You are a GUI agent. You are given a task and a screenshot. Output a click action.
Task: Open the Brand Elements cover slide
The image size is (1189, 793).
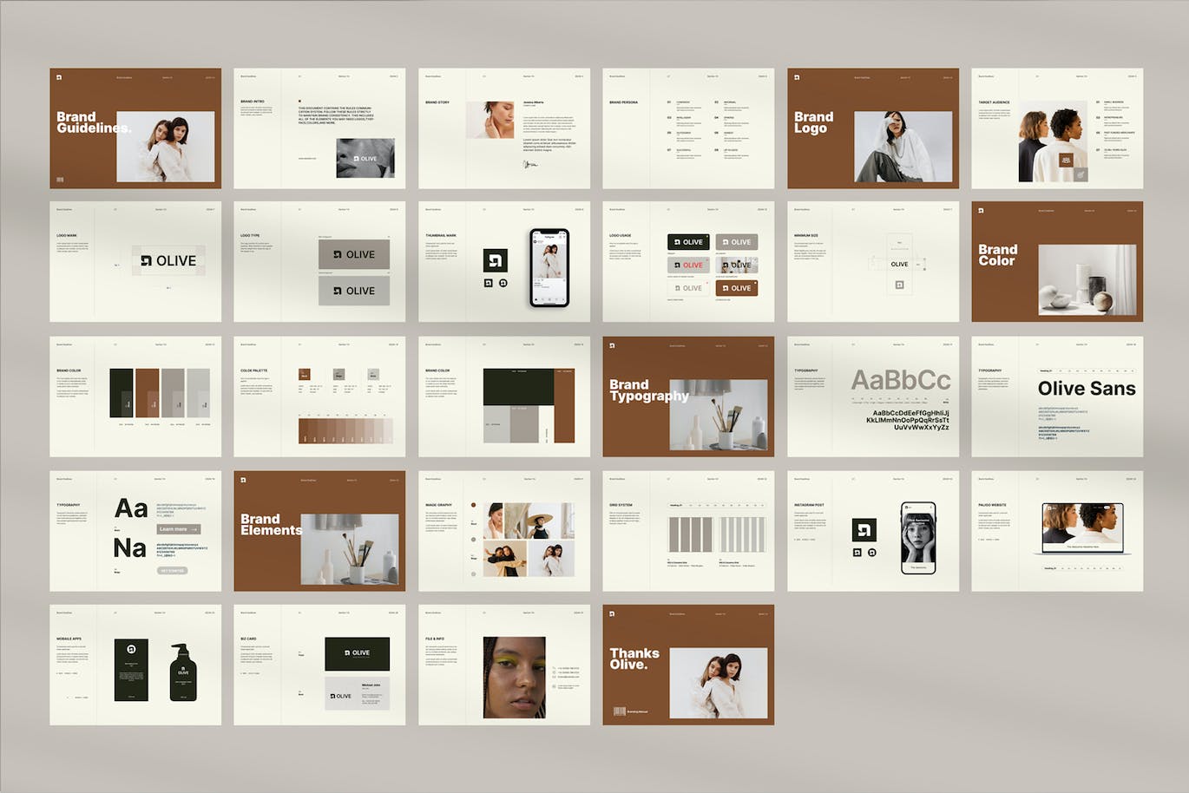[319, 531]
